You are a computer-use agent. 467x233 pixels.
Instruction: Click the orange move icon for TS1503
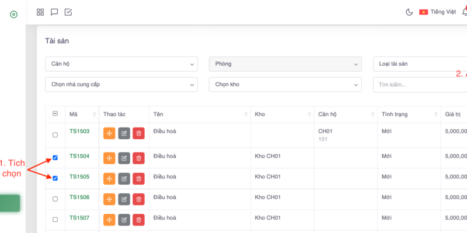109,133
